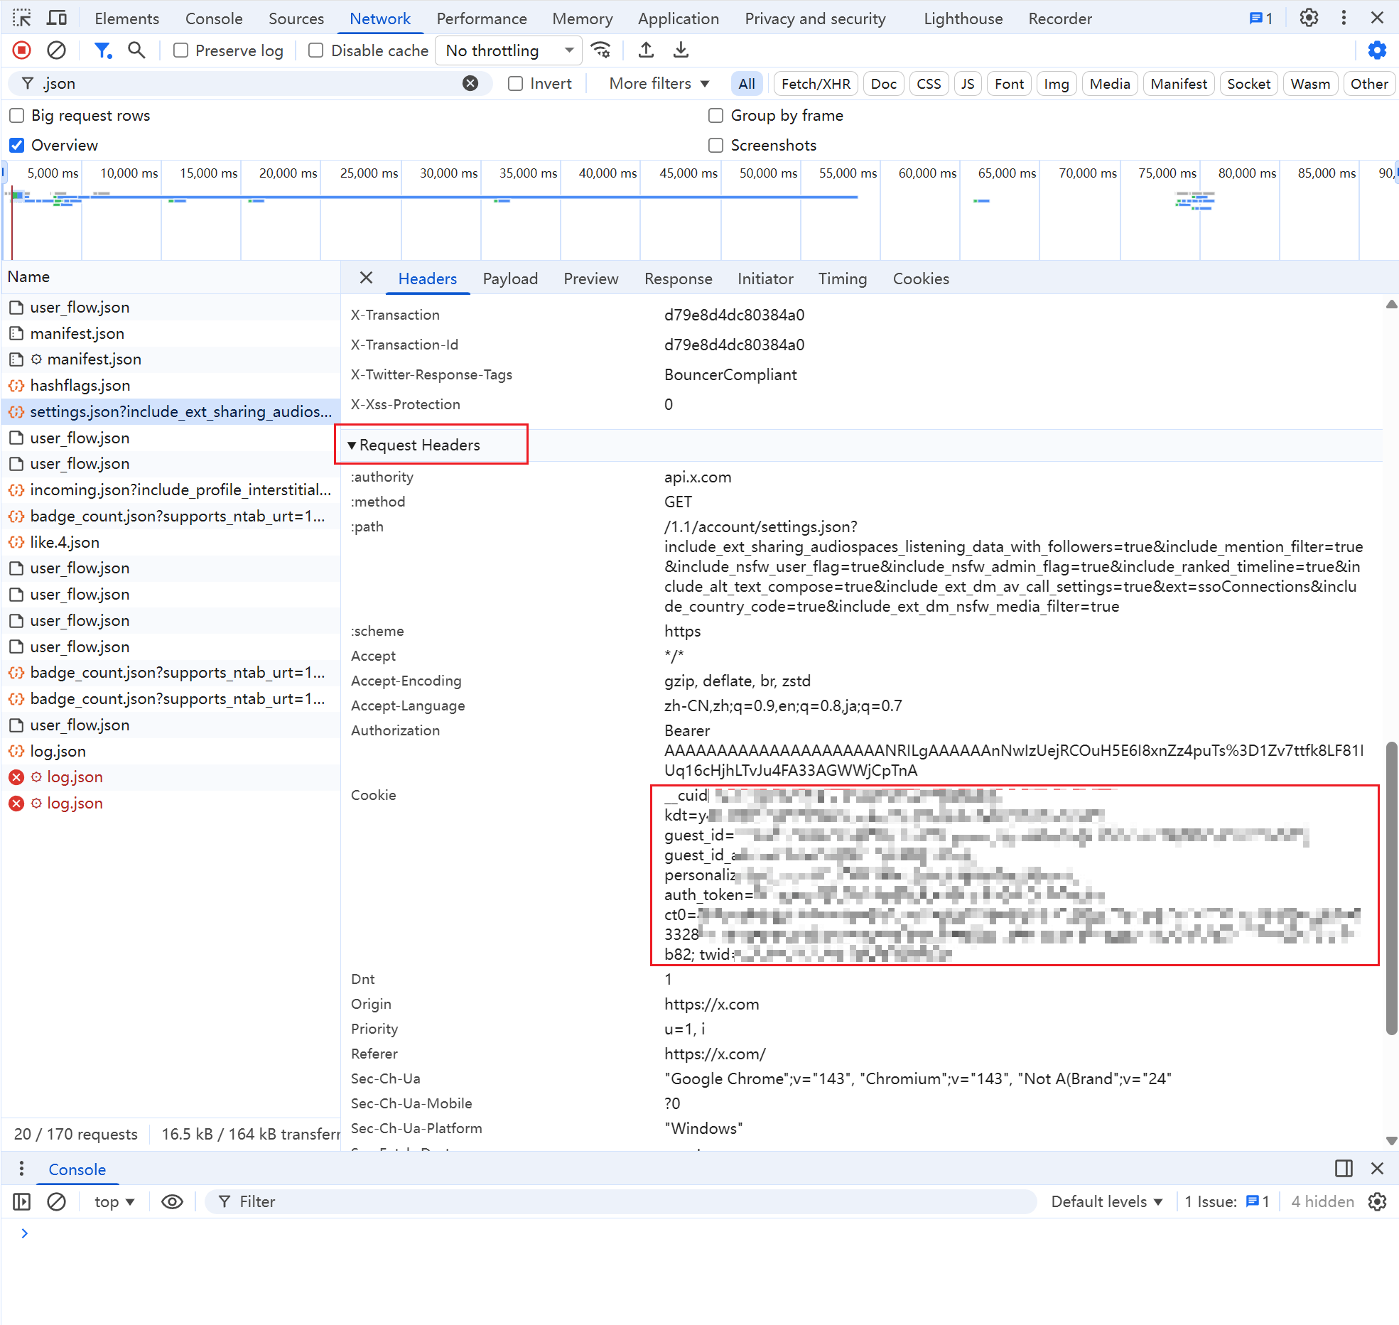Open network conditions wifi icon
The width and height of the screenshot is (1399, 1325).
[x=601, y=50]
